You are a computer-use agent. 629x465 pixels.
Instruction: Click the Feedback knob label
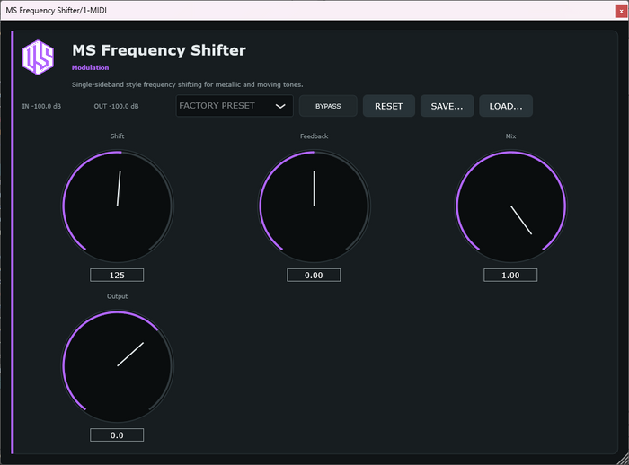(x=314, y=136)
